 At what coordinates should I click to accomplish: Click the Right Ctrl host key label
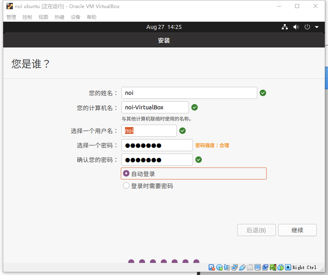coord(304,267)
